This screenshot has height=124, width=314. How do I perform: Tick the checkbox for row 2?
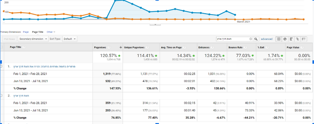click(x=1, y=96)
